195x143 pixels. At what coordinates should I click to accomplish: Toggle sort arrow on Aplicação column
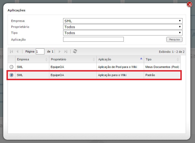[x=141, y=58]
